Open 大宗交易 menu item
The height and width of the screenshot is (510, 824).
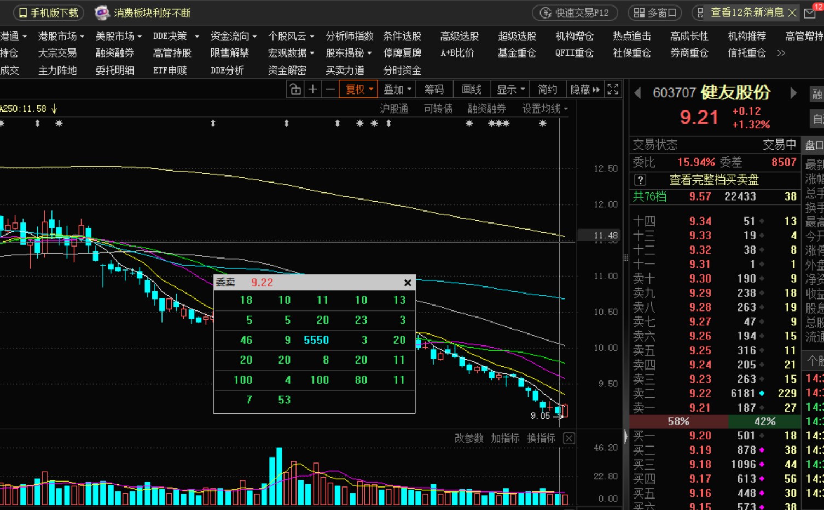[57, 53]
